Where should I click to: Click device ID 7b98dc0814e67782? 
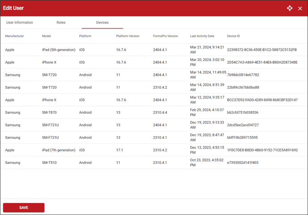[243, 75]
